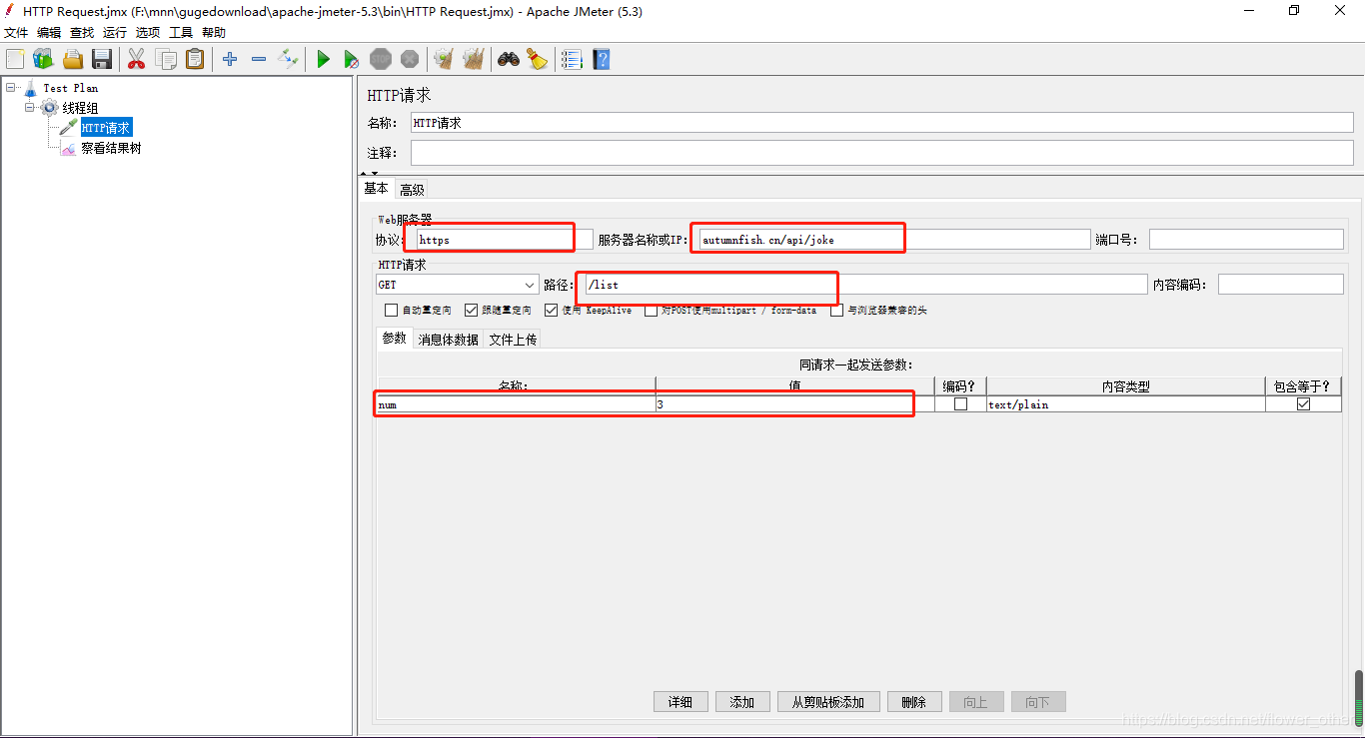Open the 选项 menu
This screenshot has height=738, width=1365.
pyautogui.click(x=148, y=33)
